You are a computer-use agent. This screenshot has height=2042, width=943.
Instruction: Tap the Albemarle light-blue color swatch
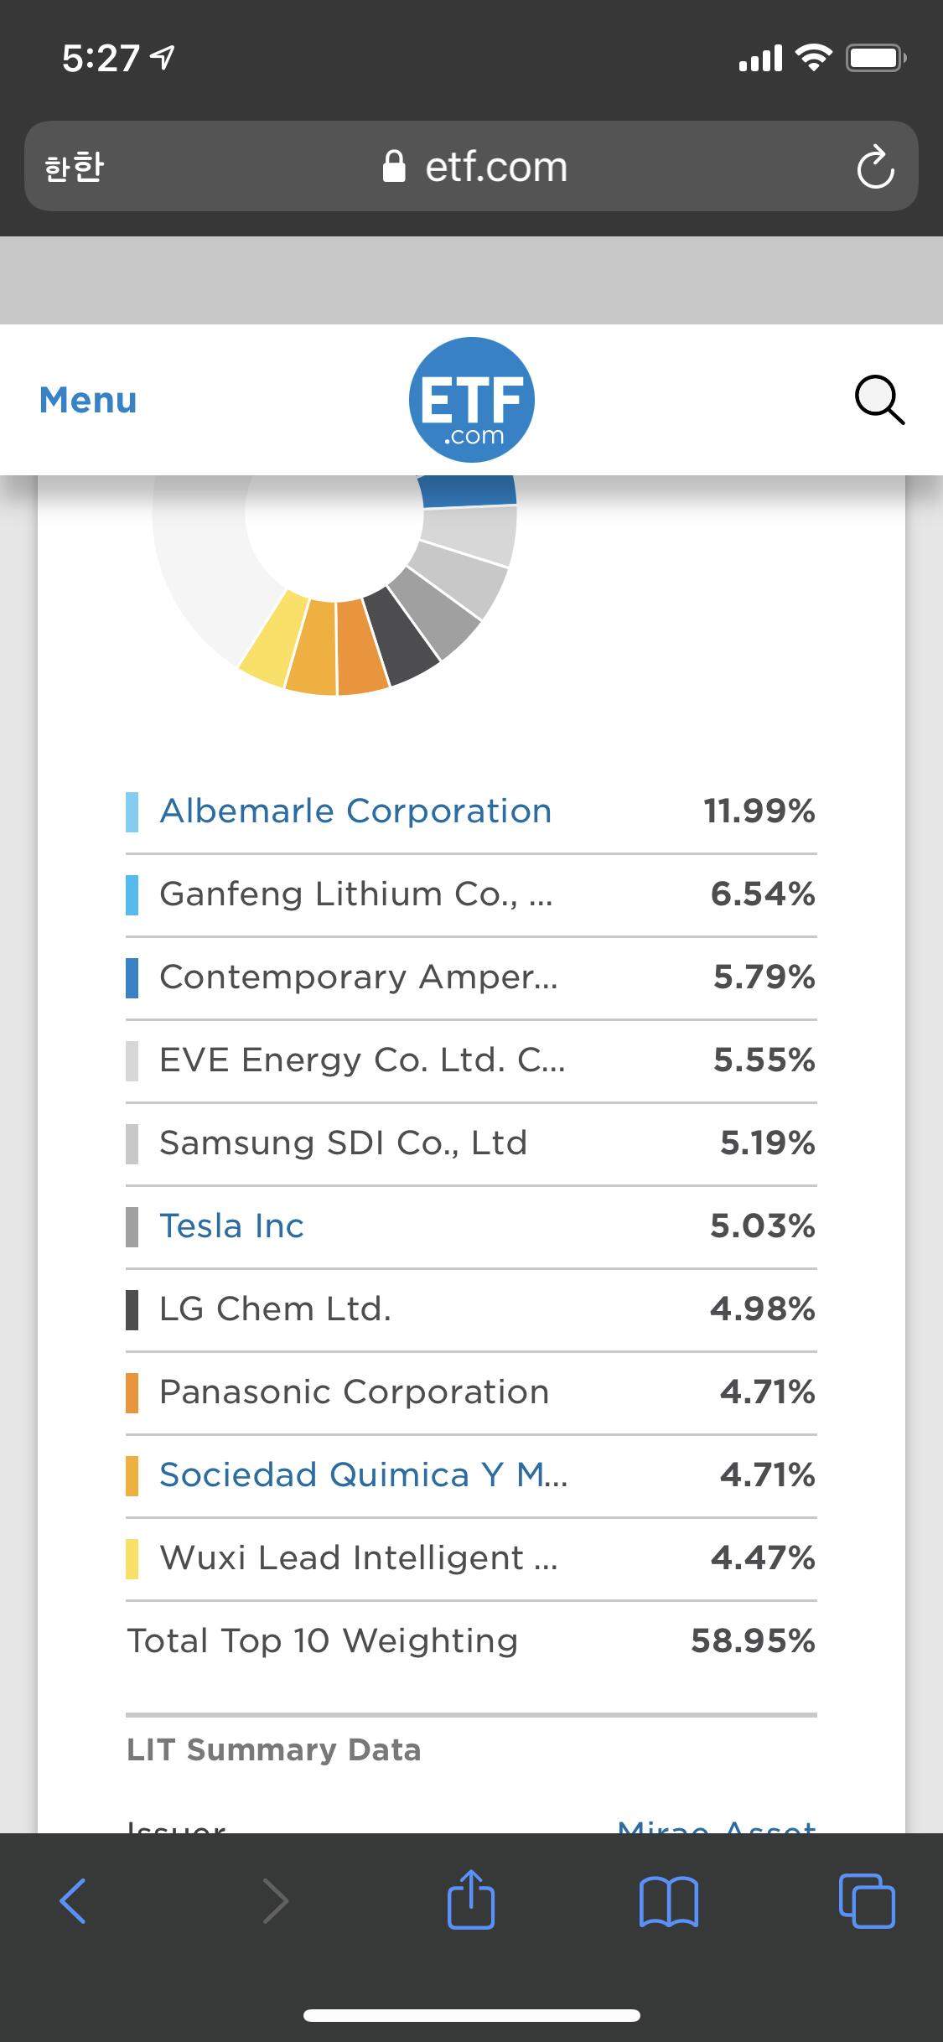pos(132,812)
